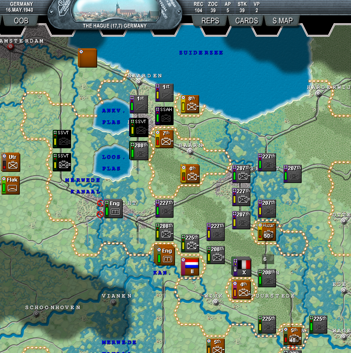Click the Baarn town marker
This screenshot has height=353, width=351.
tap(190, 151)
